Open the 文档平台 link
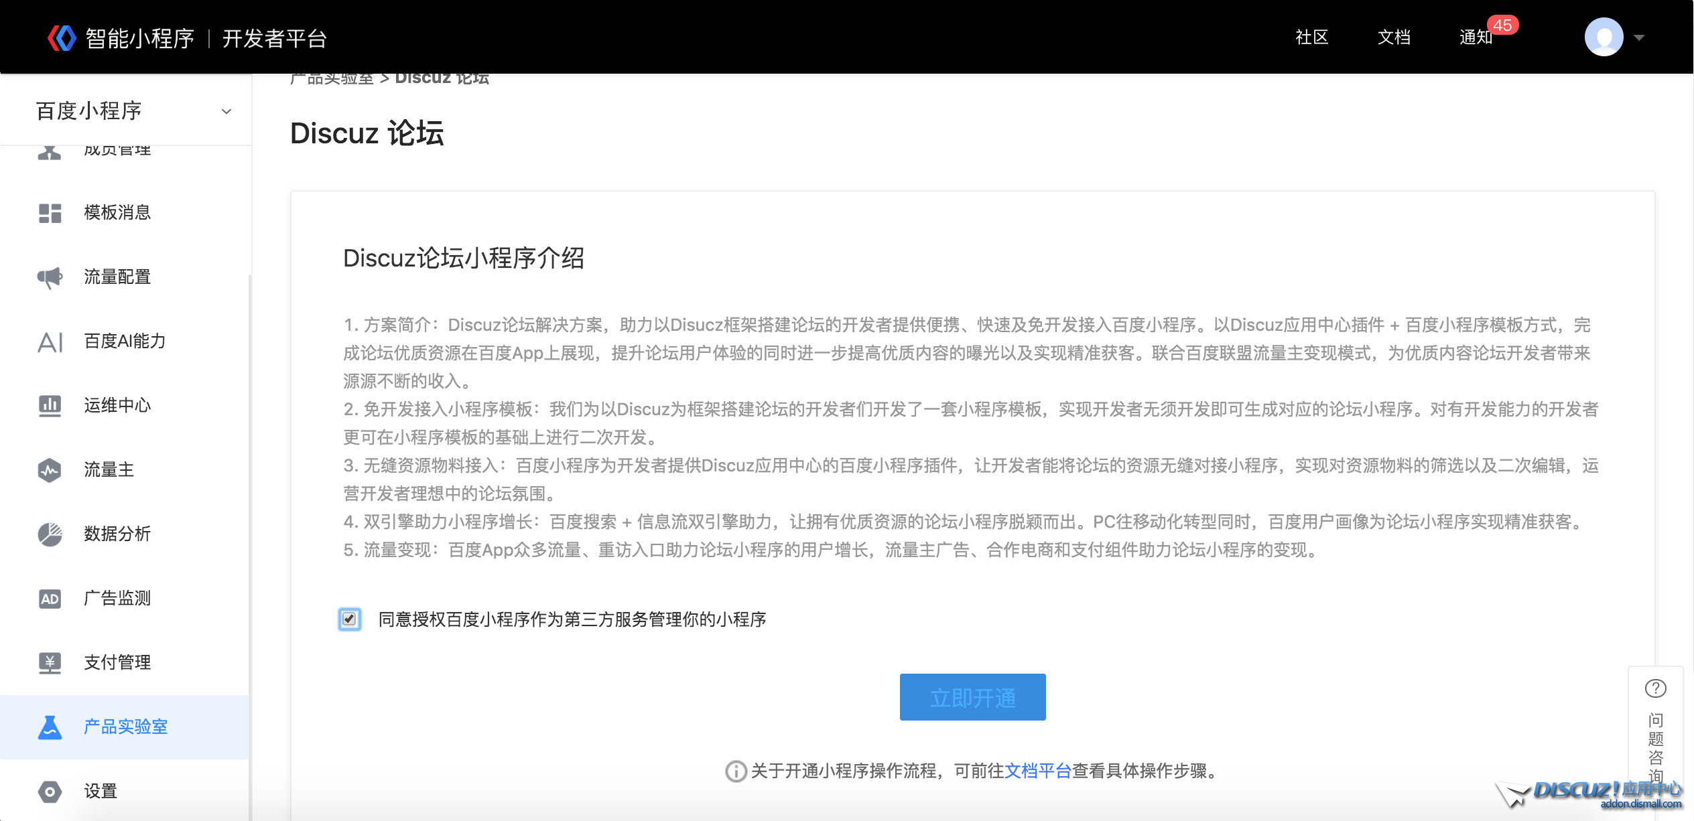1694x821 pixels. pyautogui.click(x=1038, y=771)
